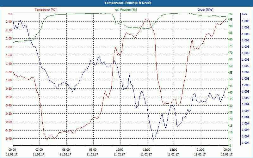Click the 'hPa' unit label on pressure axis
Image resolution: width=253 pixels, height=158 pixels.
[x=244, y=14]
